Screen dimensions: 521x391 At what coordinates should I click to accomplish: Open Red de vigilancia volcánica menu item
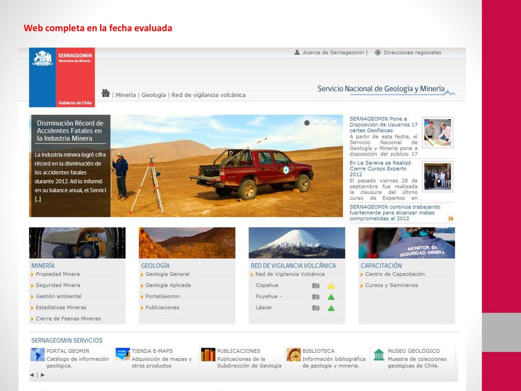(x=209, y=95)
